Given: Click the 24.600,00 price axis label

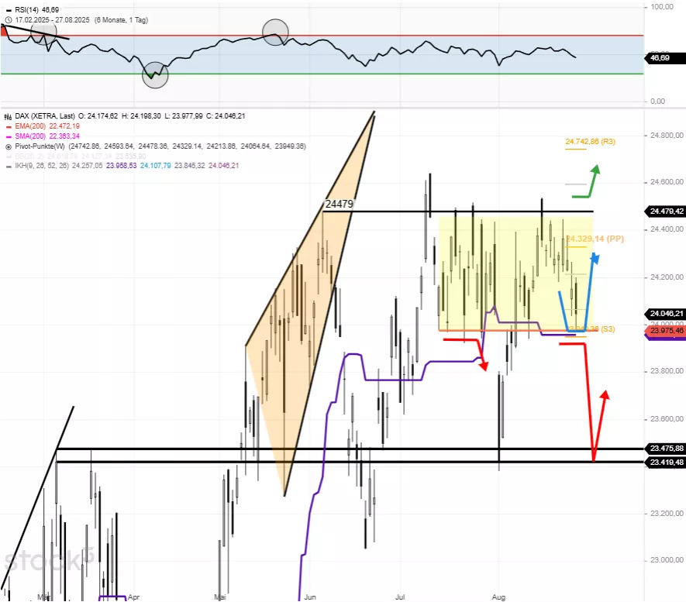Looking at the screenshot, I should point(667,182).
